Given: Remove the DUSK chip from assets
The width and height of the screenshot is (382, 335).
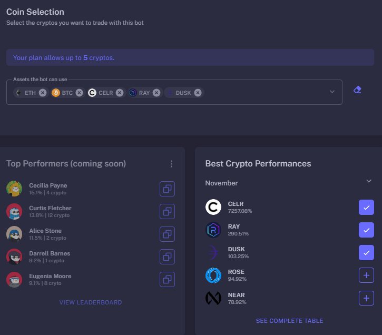Looking at the screenshot, I should click(x=198, y=93).
